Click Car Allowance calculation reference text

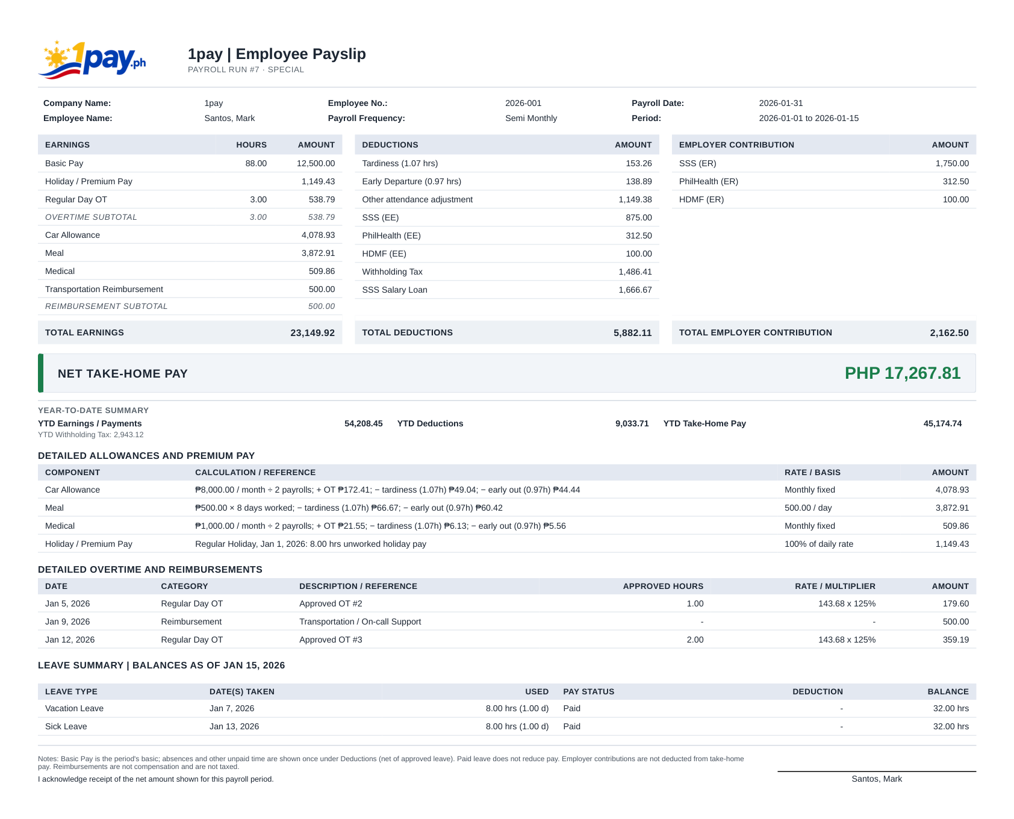387,490
